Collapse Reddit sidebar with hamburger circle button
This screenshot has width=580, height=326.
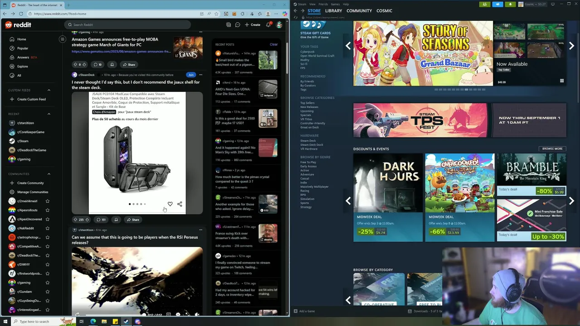[63, 39]
